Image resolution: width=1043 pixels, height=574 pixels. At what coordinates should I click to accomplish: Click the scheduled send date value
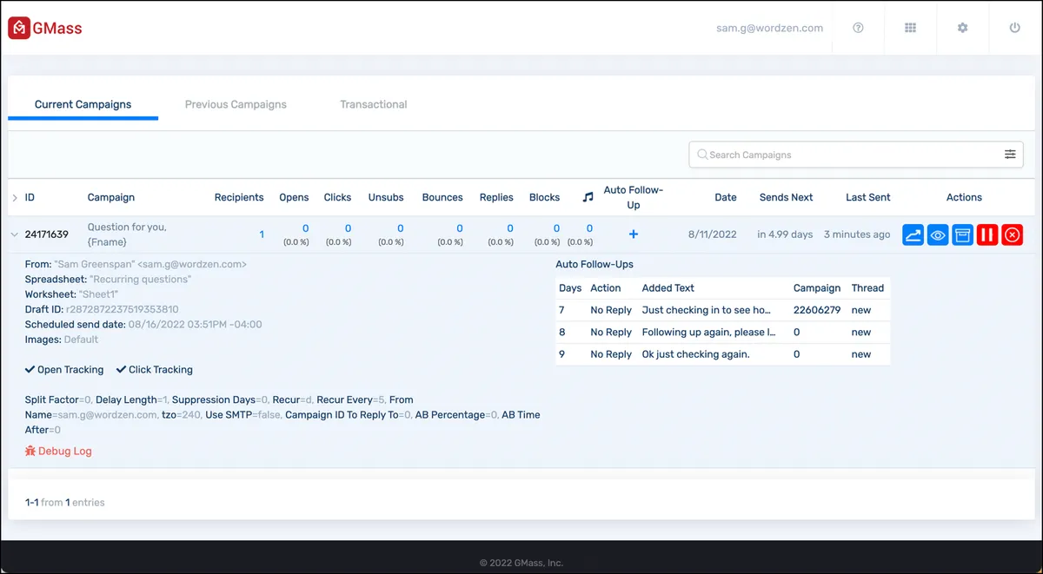[x=195, y=325]
